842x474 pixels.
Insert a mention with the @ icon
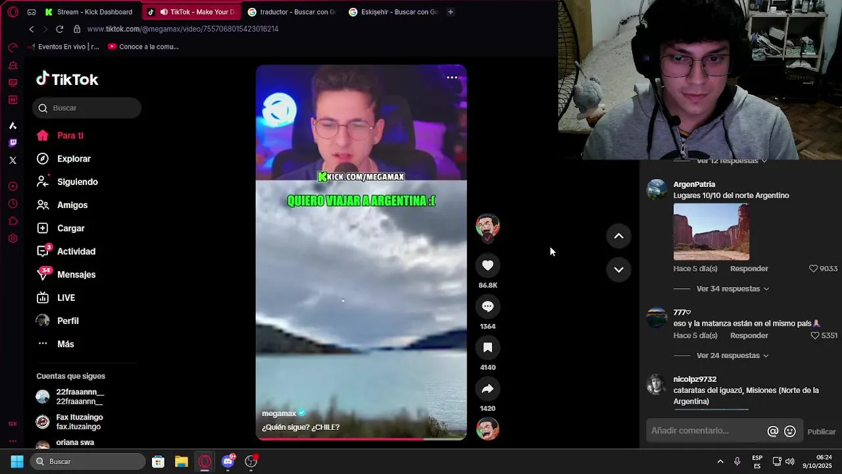tap(773, 431)
